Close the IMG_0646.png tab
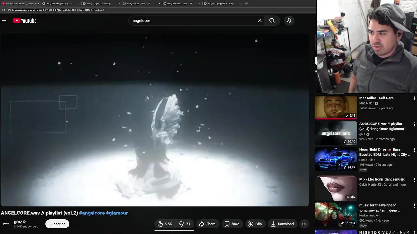Screen dimensions: 417x234 coord(200,3)
